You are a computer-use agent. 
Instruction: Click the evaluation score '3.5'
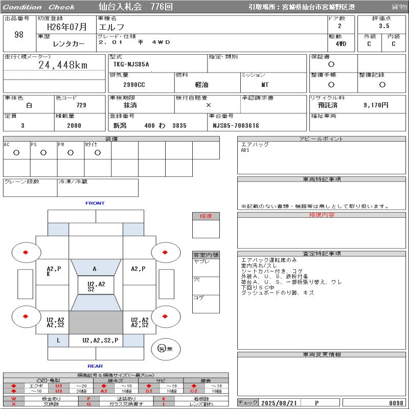pyautogui.click(x=384, y=26)
